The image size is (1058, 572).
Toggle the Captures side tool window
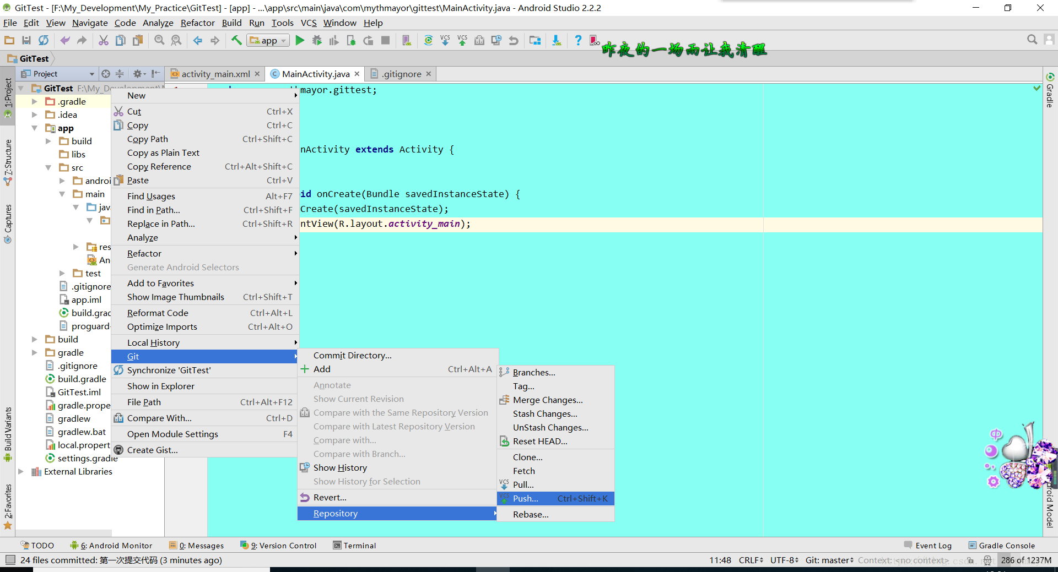click(x=8, y=224)
